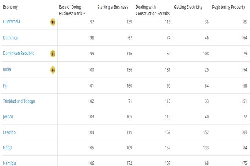Image resolution: width=250 pixels, height=166 pixels.
Task: Sort by Ease of Doing Business Rank
Action: tap(72, 10)
